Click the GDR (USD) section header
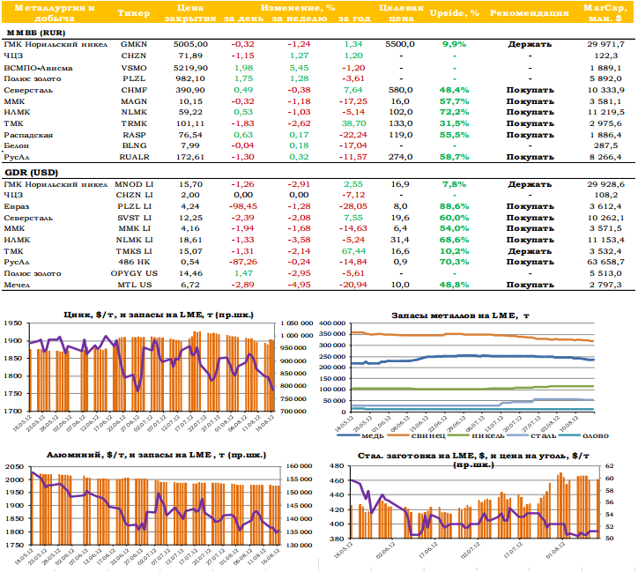The image size is (638, 572). coord(32,173)
